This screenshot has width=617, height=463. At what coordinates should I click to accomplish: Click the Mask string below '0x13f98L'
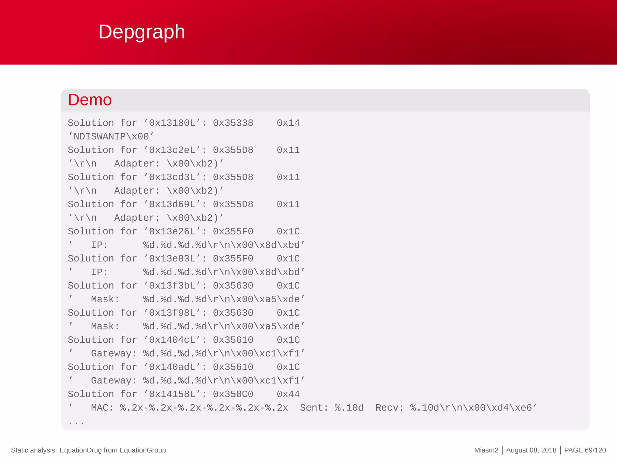[x=186, y=326]
